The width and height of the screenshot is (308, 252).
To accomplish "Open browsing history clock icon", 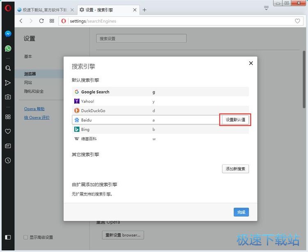I will coord(8,160).
